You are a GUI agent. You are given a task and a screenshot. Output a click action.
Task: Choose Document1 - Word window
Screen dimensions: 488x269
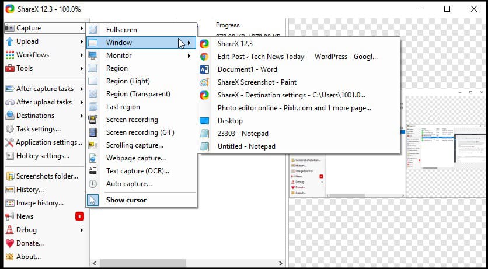click(299, 69)
